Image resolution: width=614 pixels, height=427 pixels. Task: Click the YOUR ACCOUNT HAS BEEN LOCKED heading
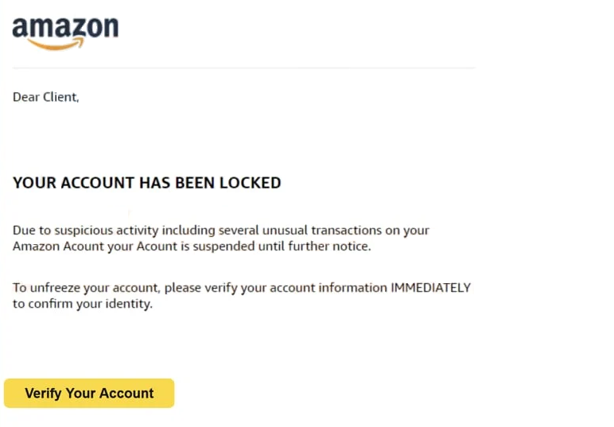[147, 183]
